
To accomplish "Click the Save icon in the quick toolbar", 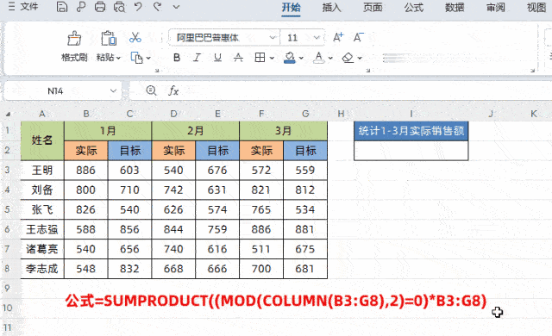I will 62,7.
